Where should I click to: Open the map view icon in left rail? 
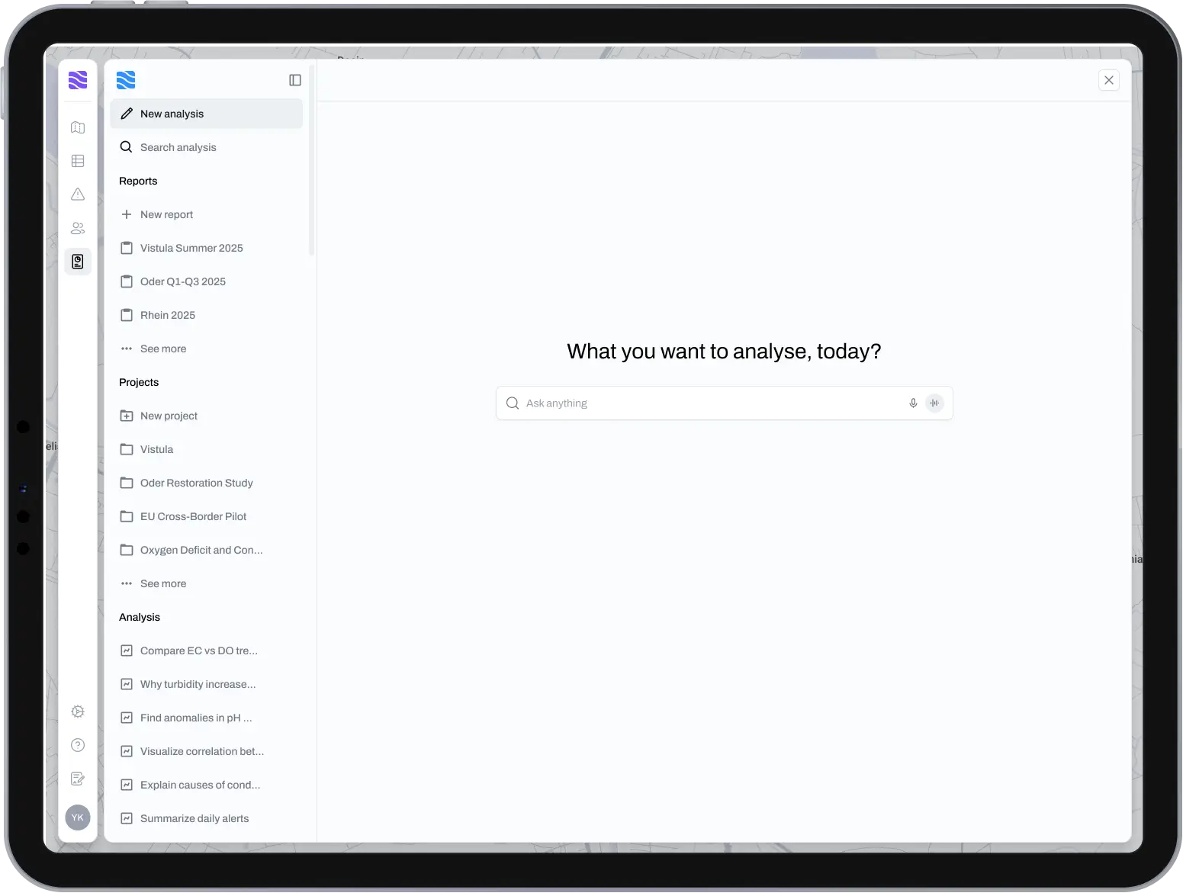coord(78,127)
